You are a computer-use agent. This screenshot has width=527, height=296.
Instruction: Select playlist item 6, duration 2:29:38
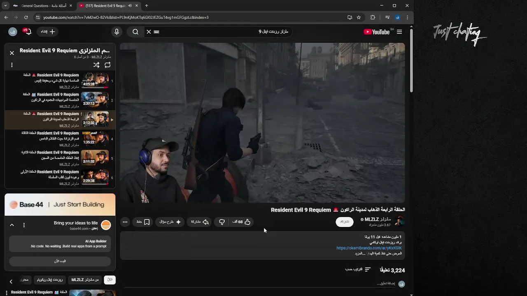pyautogui.click(x=60, y=177)
